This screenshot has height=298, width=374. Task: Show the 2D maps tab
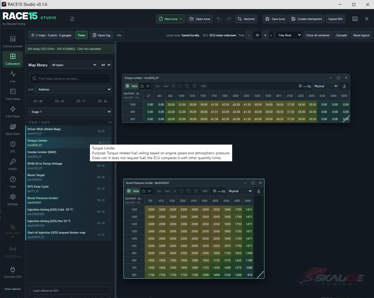81,101
